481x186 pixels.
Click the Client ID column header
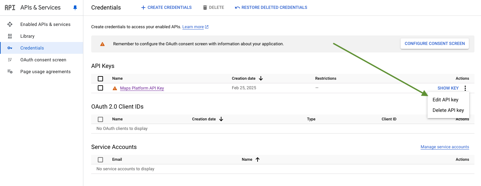389,119
